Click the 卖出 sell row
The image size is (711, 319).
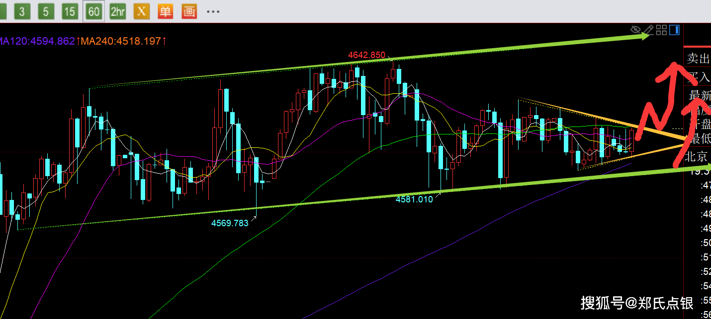click(x=698, y=59)
